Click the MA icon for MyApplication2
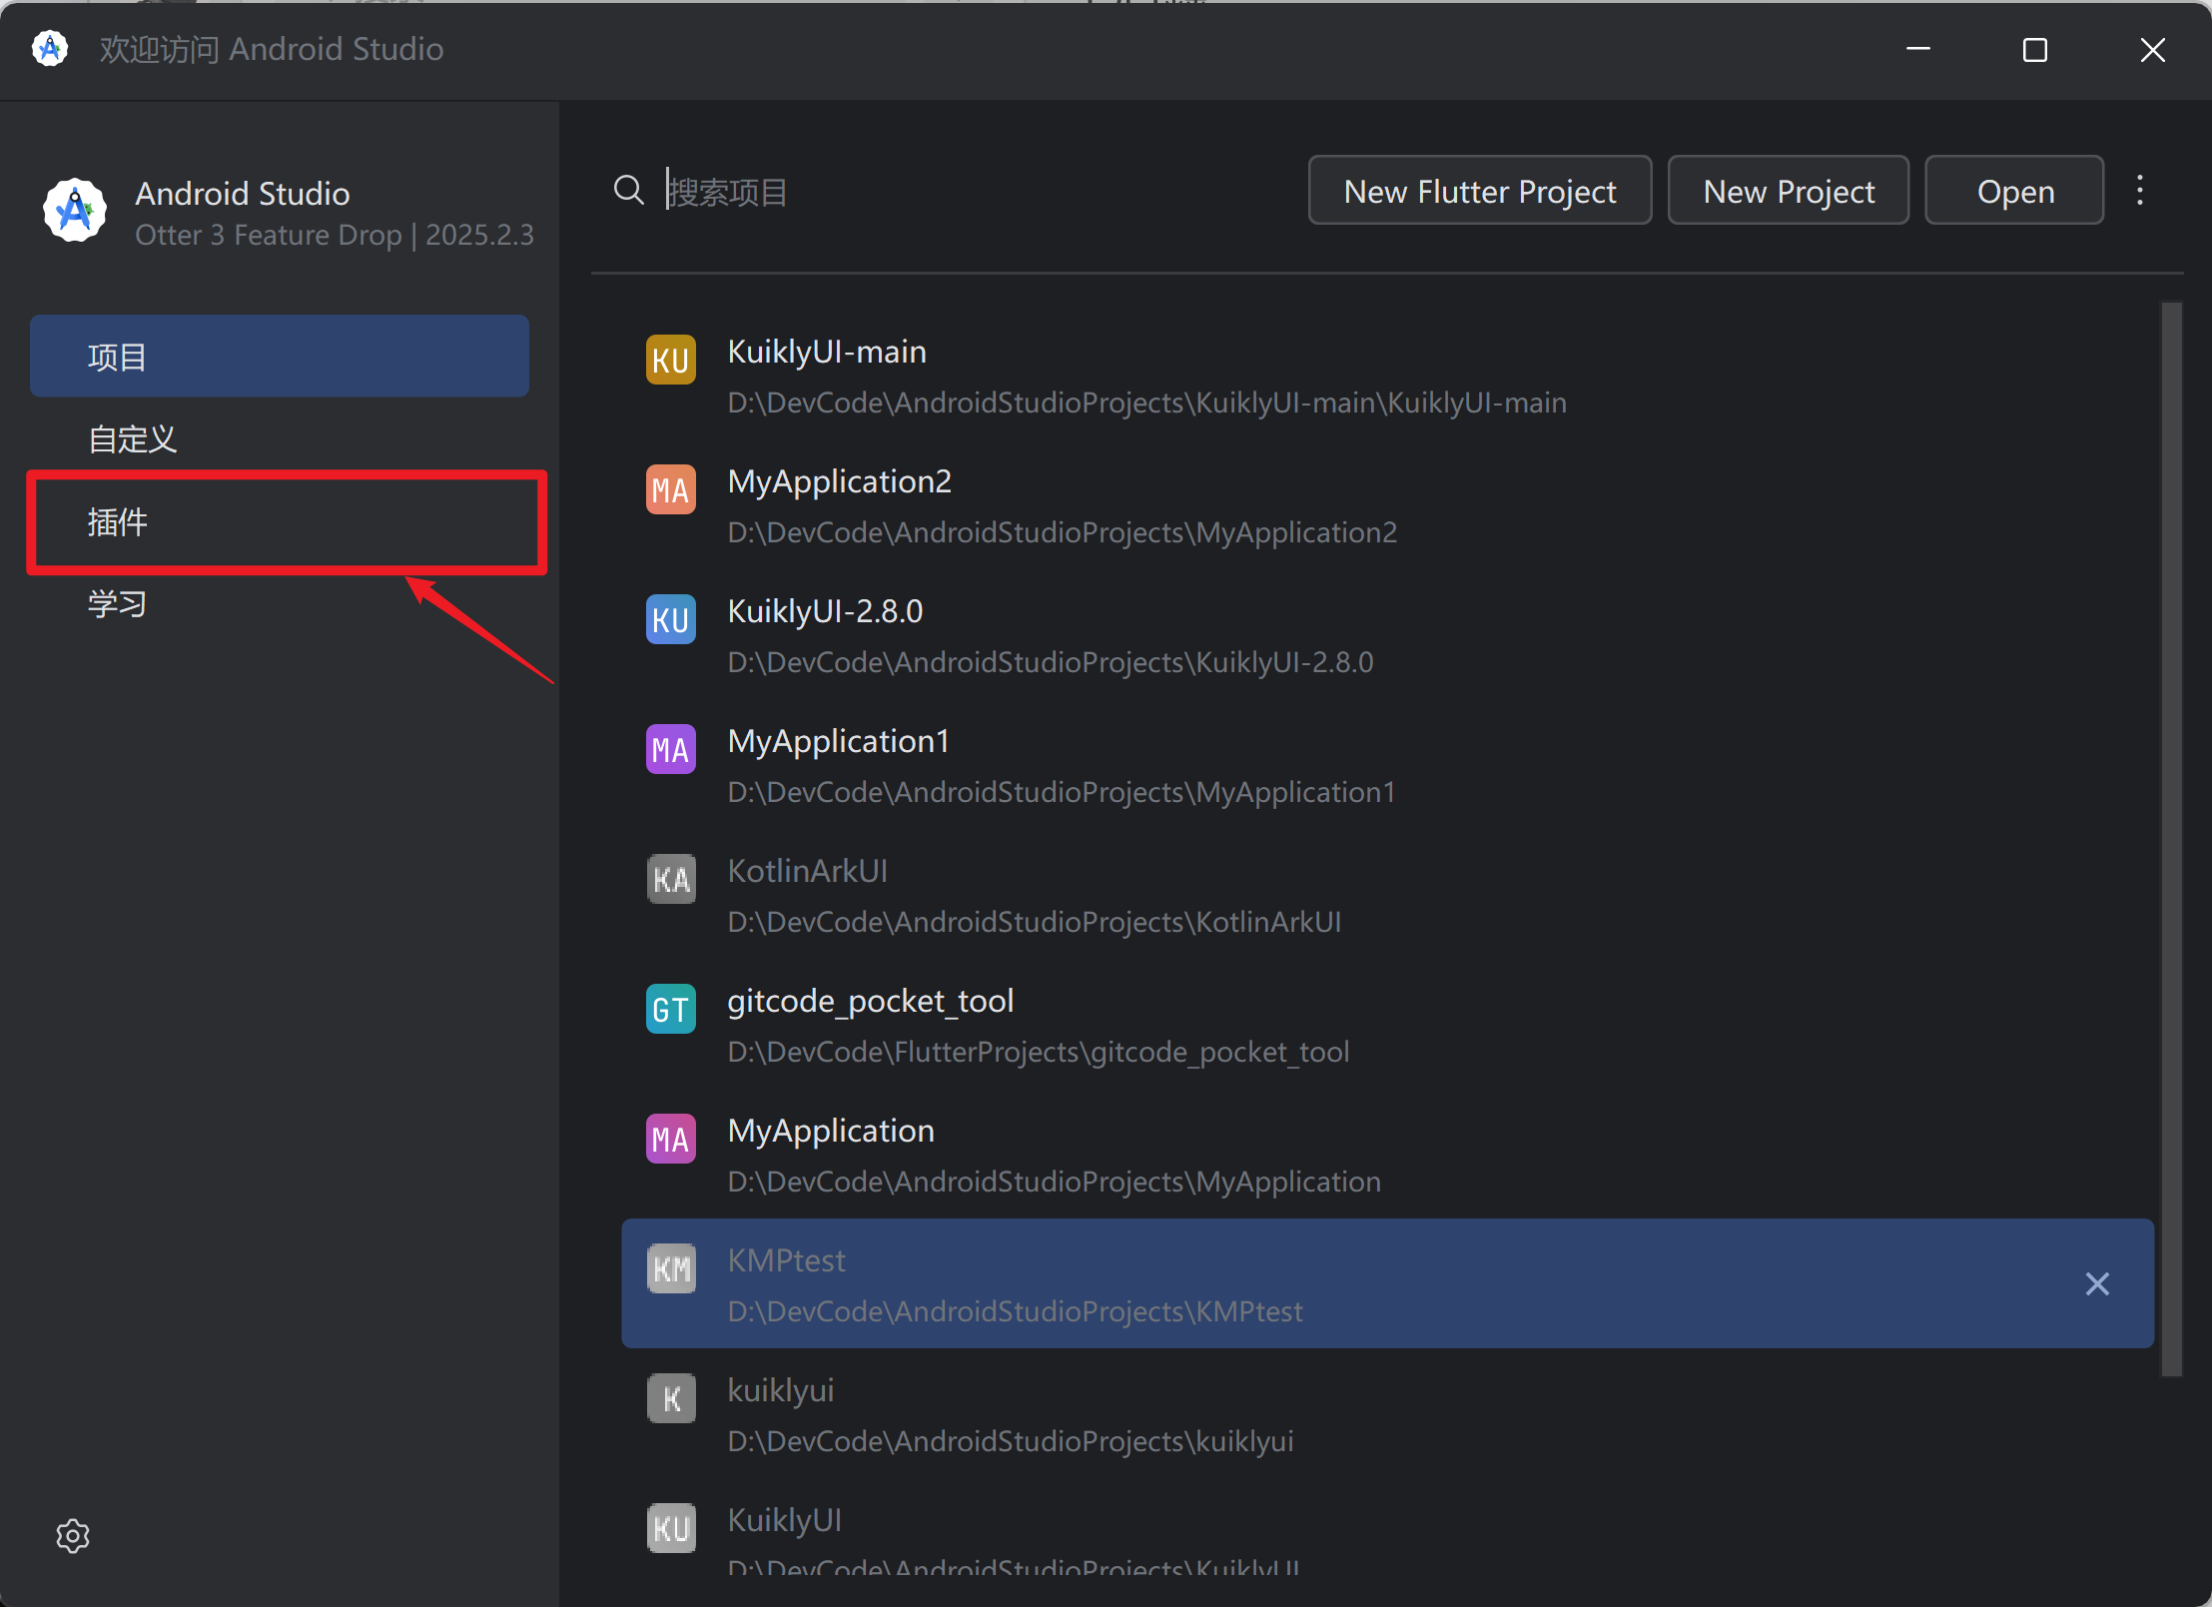The image size is (2212, 1607). [x=671, y=490]
